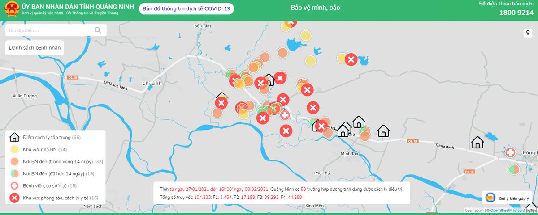538x215 pixels.
Task: Open the 'Danh sách bệnh nhân' list
Action: pyautogui.click(x=35, y=47)
